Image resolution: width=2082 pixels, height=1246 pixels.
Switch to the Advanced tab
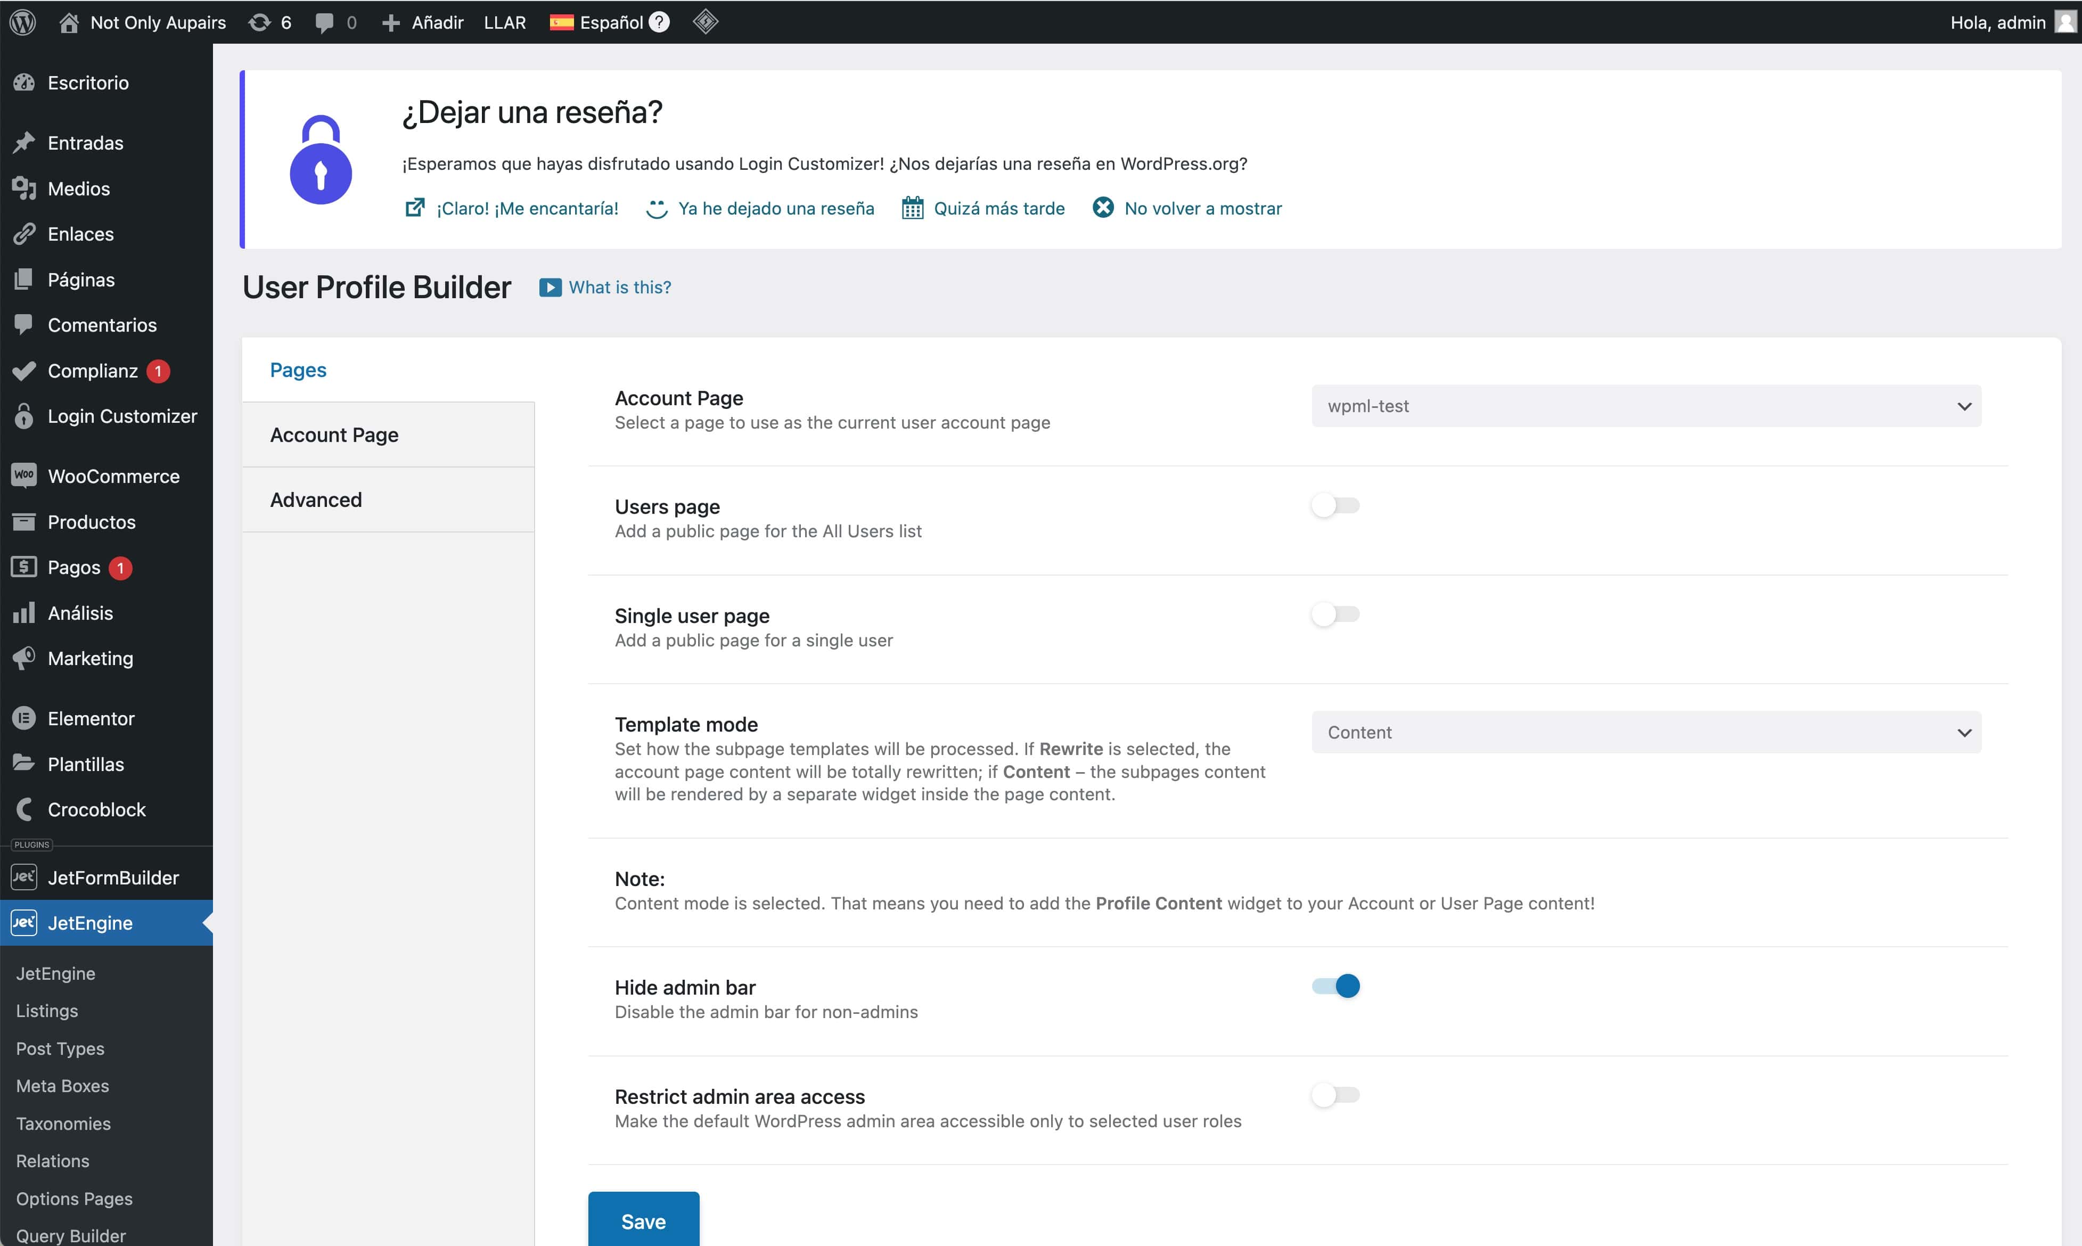click(x=389, y=499)
